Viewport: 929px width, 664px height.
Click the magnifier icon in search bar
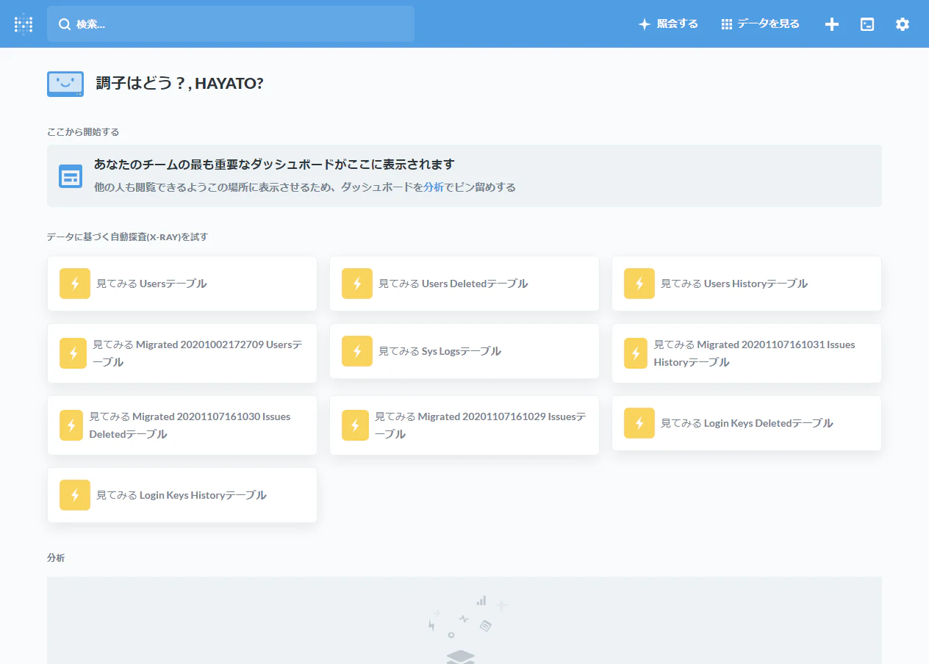click(x=65, y=24)
